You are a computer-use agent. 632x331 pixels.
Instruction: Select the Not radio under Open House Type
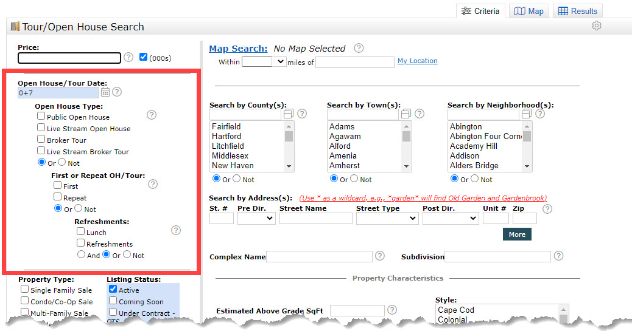[63, 163]
